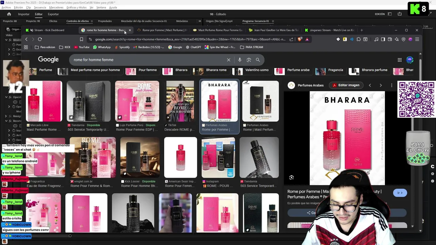Image resolution: width=436 pixels, height=245 pixels.
Task: Open the TikTok Descubre ROME result thumbnail
Action: tap(180, 101)
